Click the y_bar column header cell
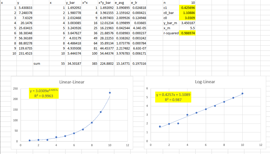The image size is (270, 154). click(x=73, y=3)
